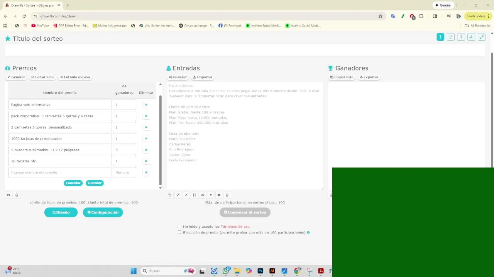Open a new browser tab
The height and width of the screenshot is (277, 494).
[x=68, y=5]
